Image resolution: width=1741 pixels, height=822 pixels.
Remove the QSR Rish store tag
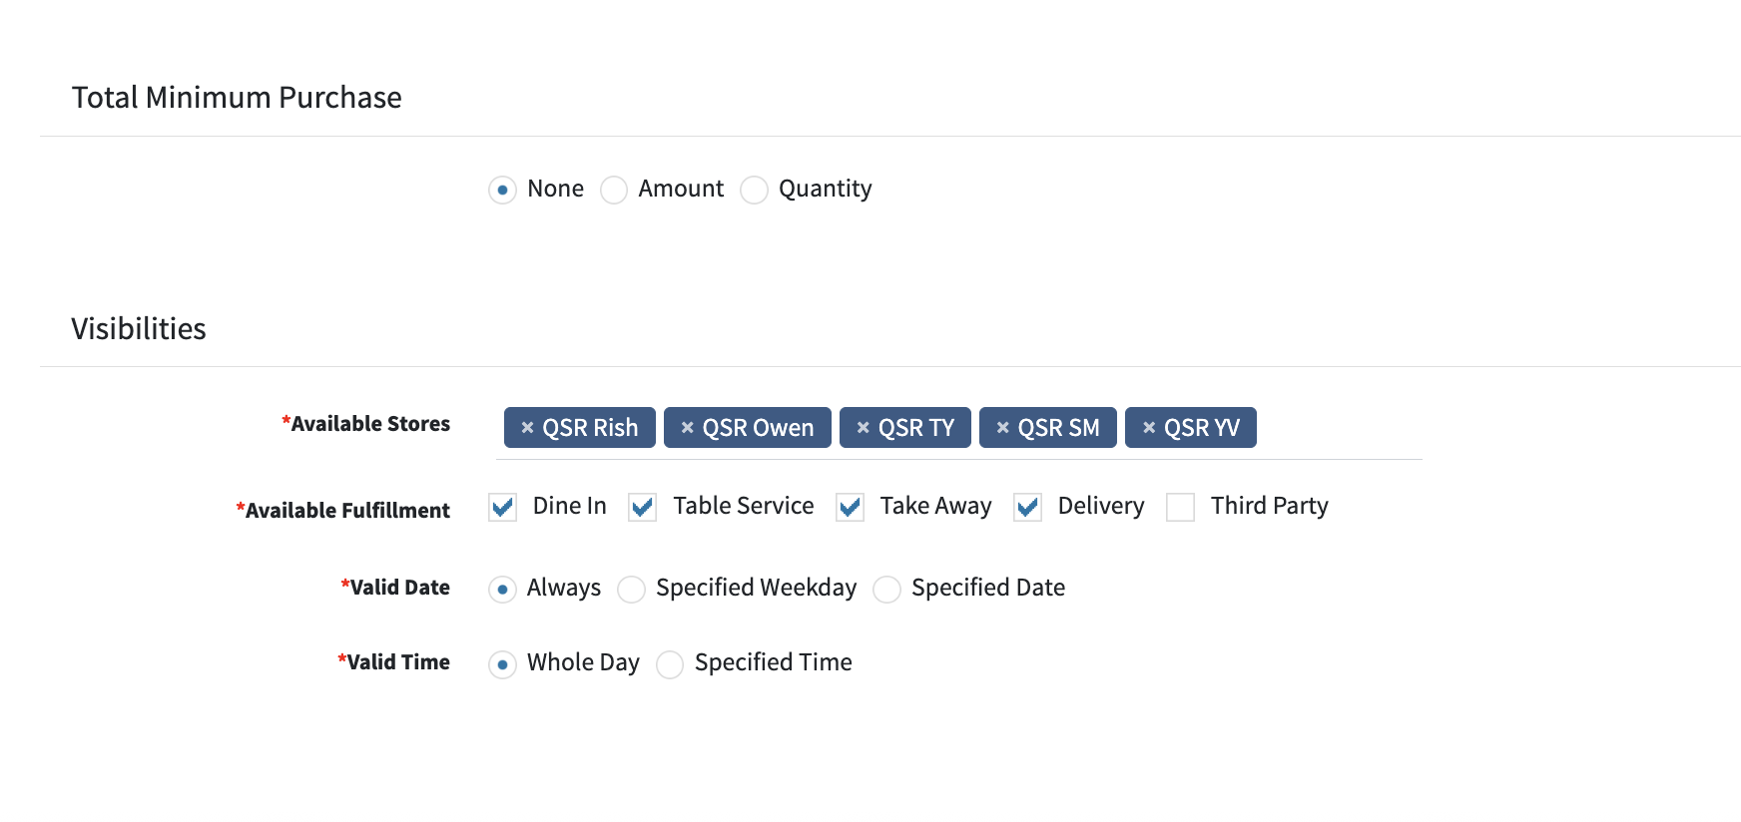pos(527,428)
